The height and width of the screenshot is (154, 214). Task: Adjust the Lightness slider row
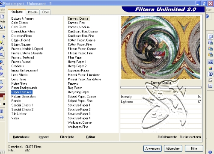point(161,101)
